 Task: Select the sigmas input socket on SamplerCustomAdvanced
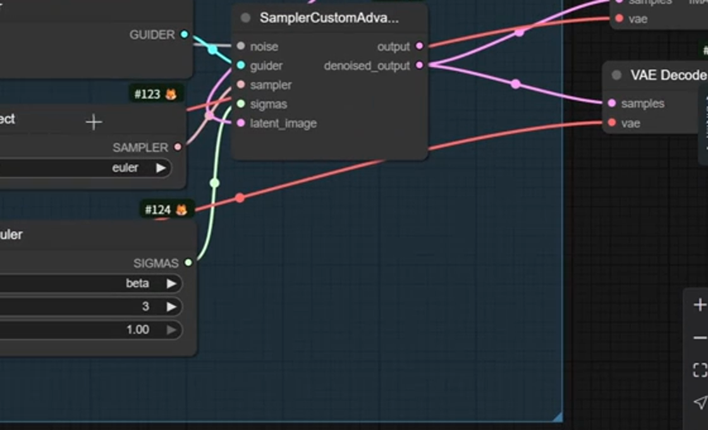click(241, 104)
